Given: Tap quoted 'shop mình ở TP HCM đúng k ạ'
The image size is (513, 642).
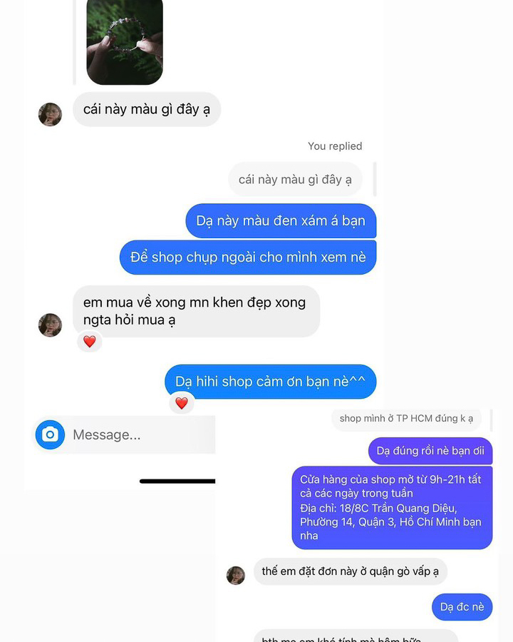Looking at the screenshot, I should [406, 419].
